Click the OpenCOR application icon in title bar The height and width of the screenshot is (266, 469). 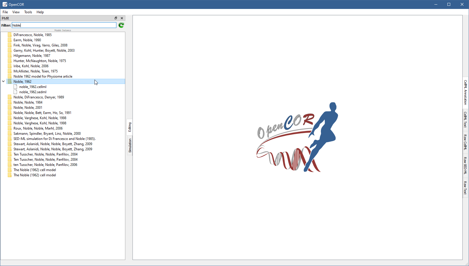tap(5, 4)
